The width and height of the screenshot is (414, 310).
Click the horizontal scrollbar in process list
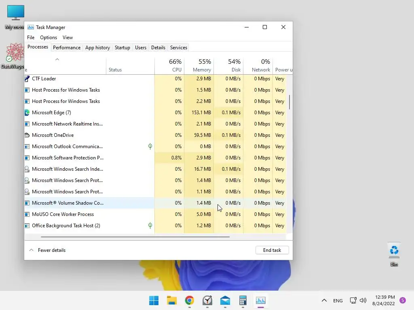135,237
